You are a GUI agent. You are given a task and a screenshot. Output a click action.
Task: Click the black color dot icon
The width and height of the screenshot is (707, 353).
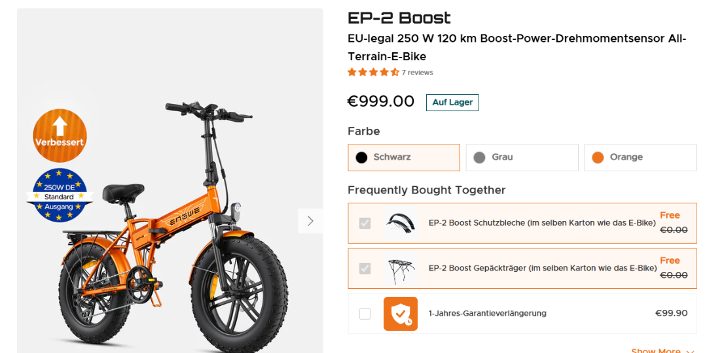361,158
